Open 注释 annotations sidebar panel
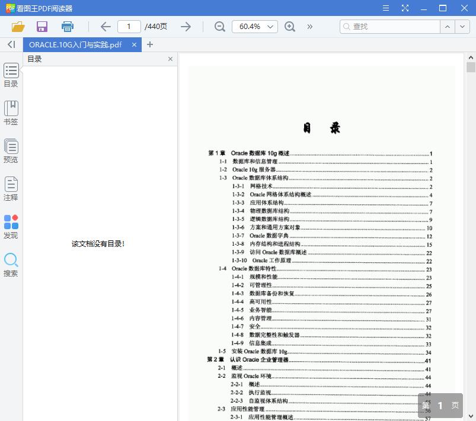The height and width of the screenshot is (421, 476). [x=11, y=189]
